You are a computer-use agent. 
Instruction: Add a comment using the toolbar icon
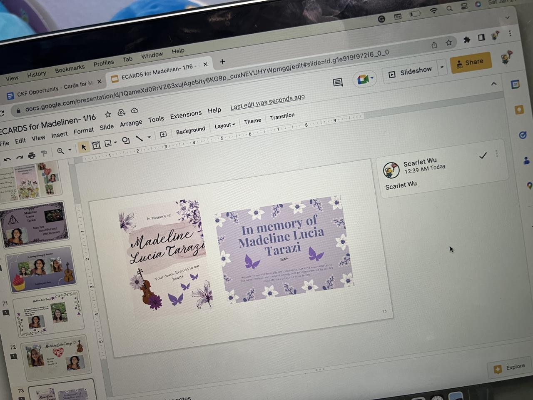tap(163, 135)
